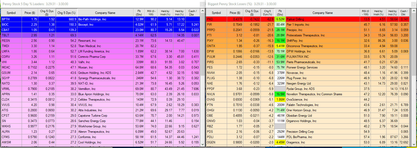Click Plug Power, Inc company name
417x148 pixels.
click(297, 78)
